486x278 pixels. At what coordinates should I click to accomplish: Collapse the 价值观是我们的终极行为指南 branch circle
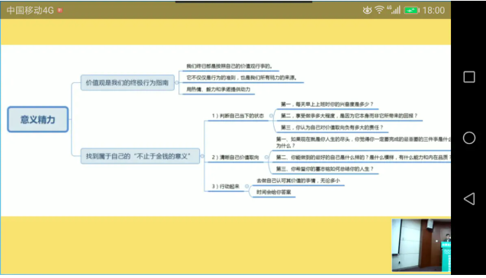click(177, 83)
